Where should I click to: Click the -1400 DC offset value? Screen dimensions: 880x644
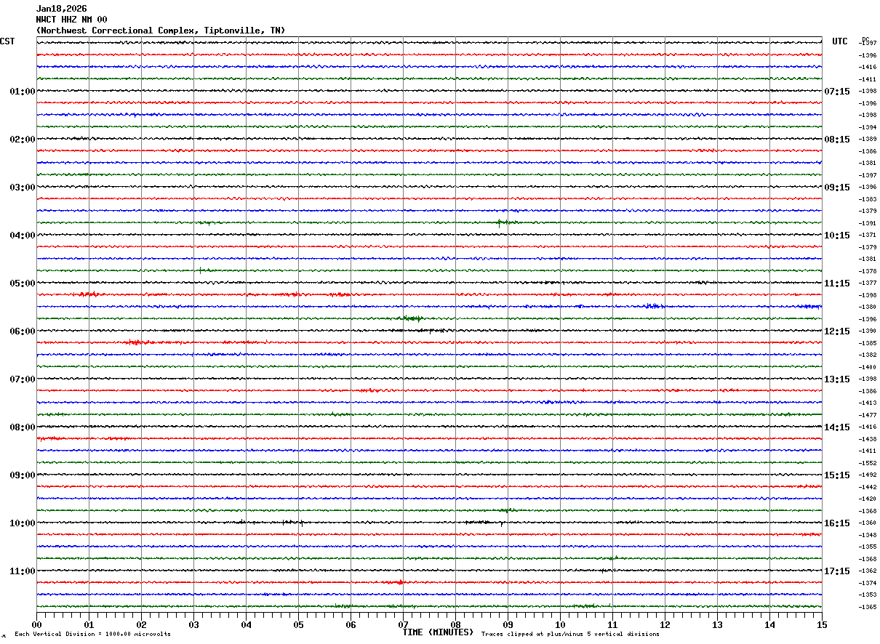click(868, 367)
